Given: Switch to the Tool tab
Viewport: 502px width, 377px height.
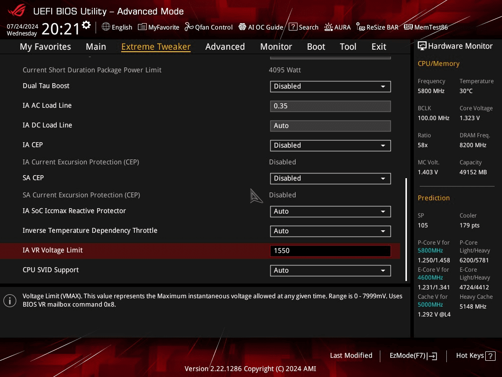Looking at the screenshot, I should tap(348, 47).
